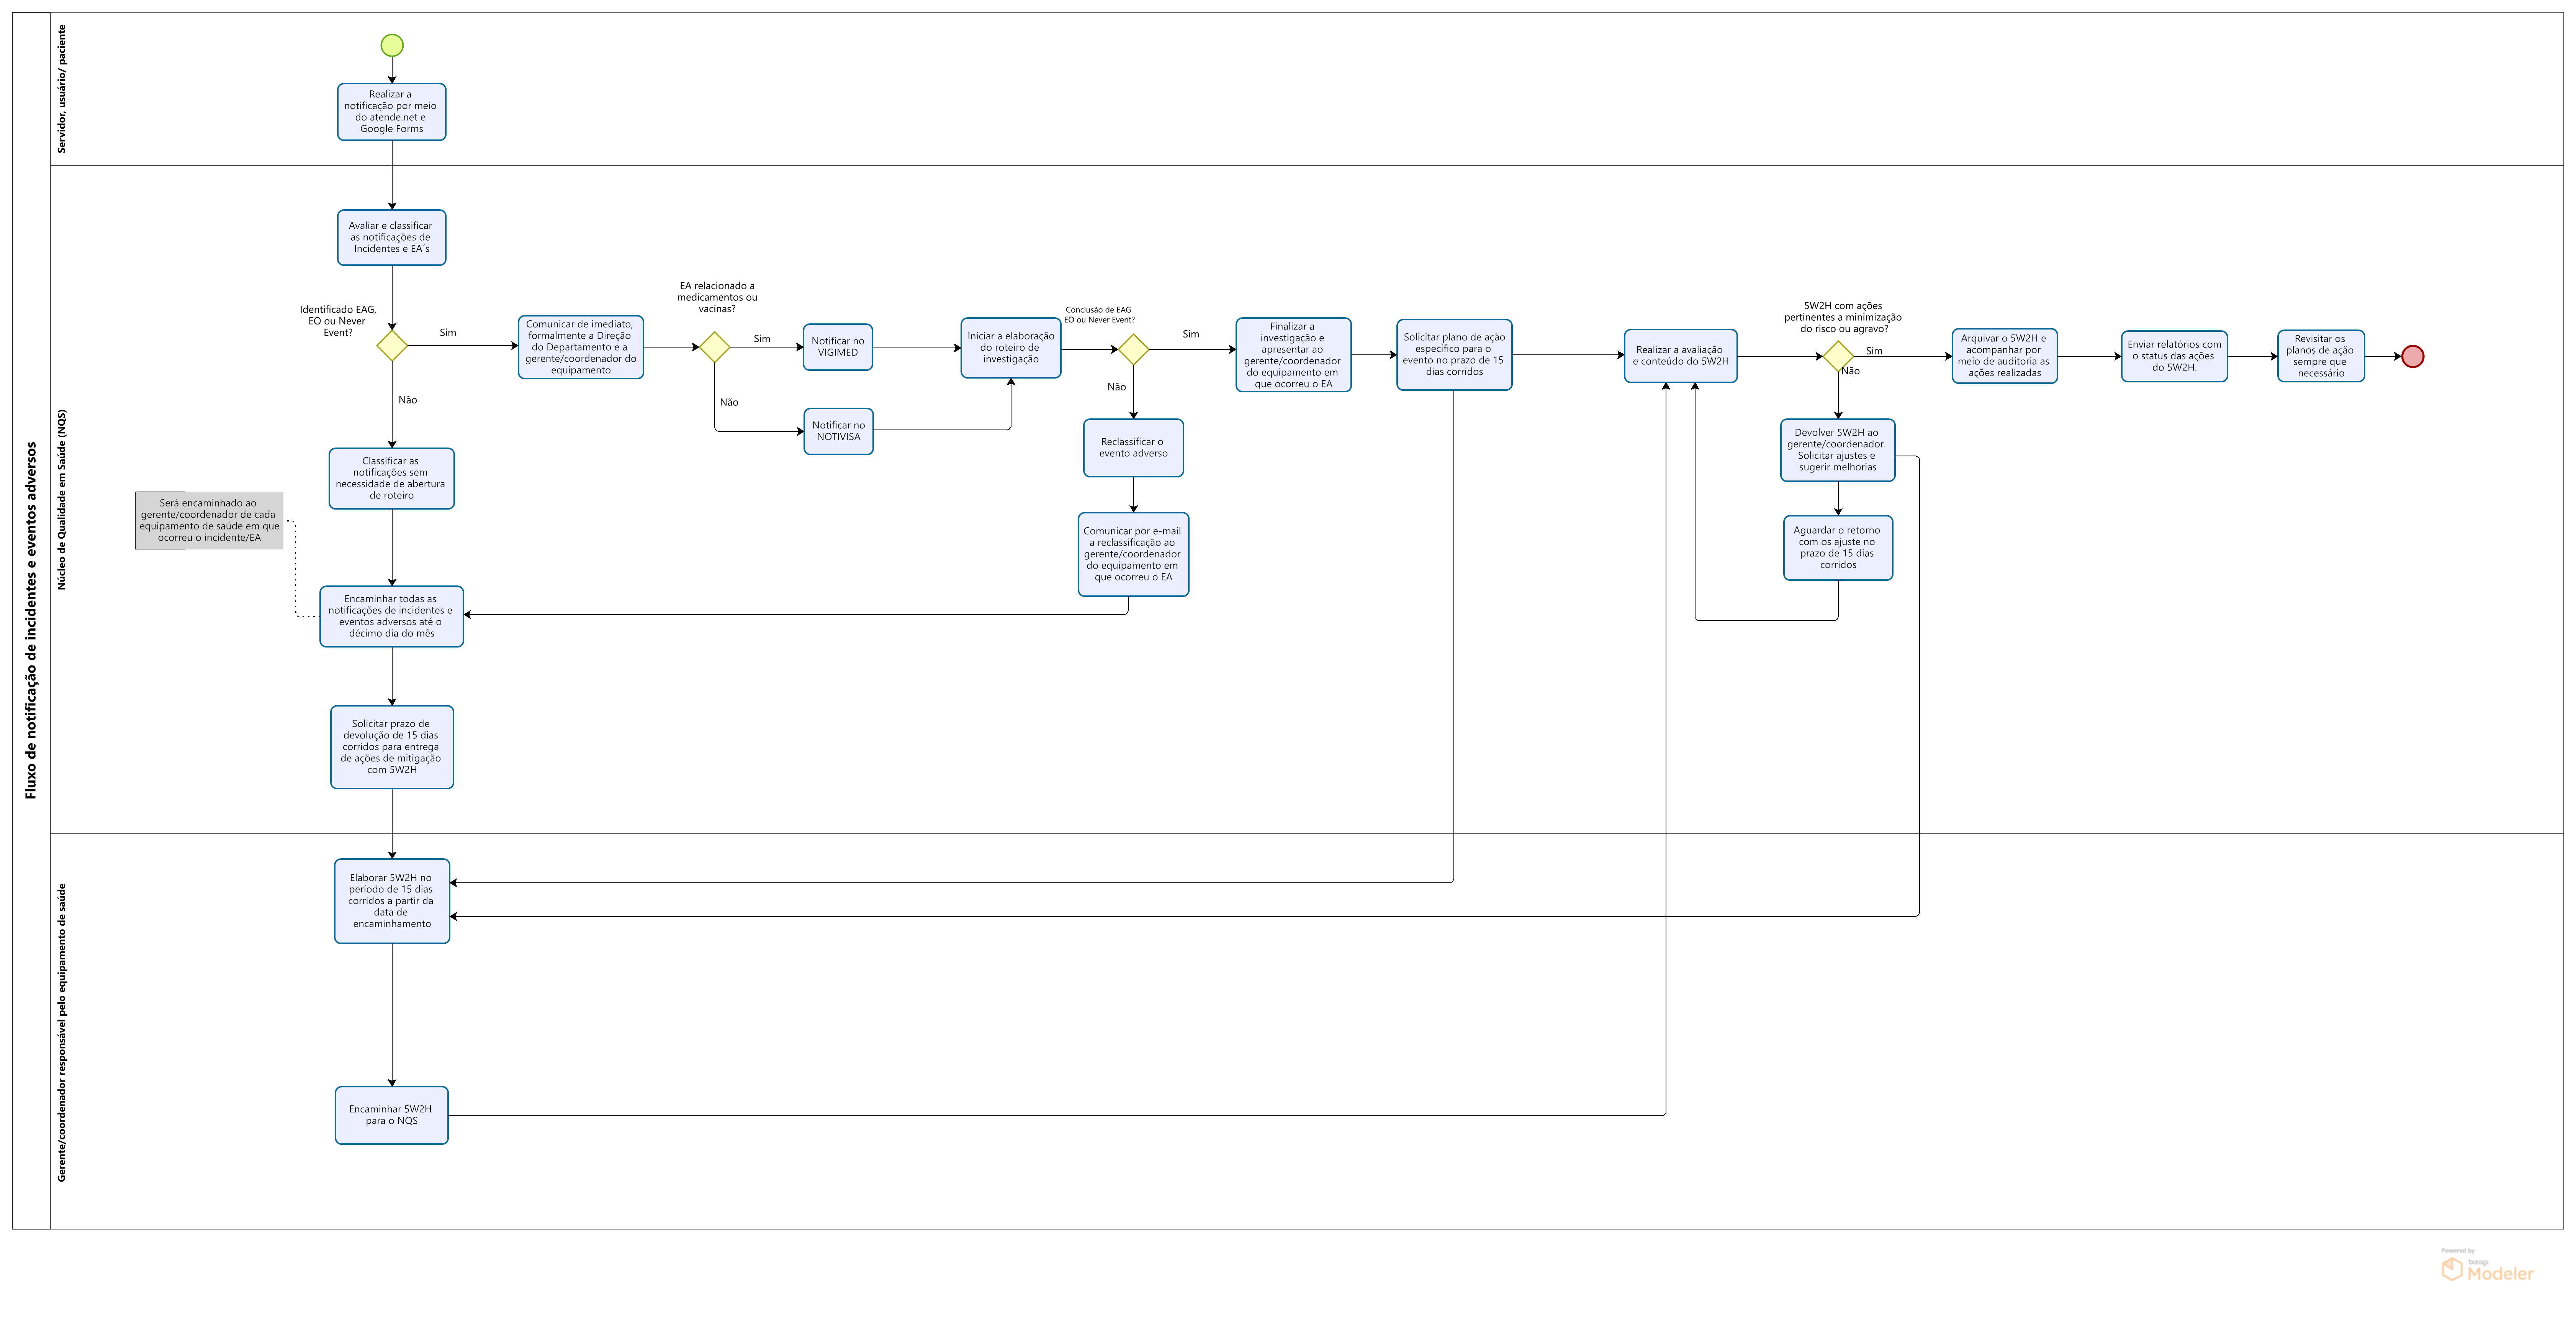Click lane label 'Servidor, usuário/ paciente'
Screen dimensions: 2576x1341
tap(62, 89)
